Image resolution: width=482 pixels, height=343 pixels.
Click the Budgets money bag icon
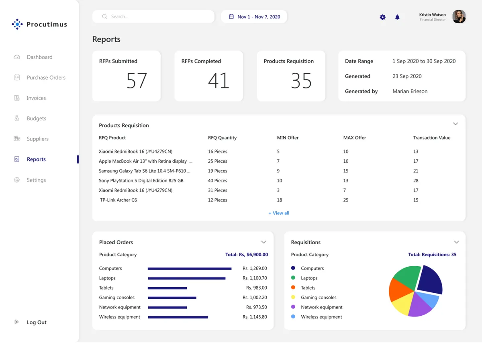point(17,118)
